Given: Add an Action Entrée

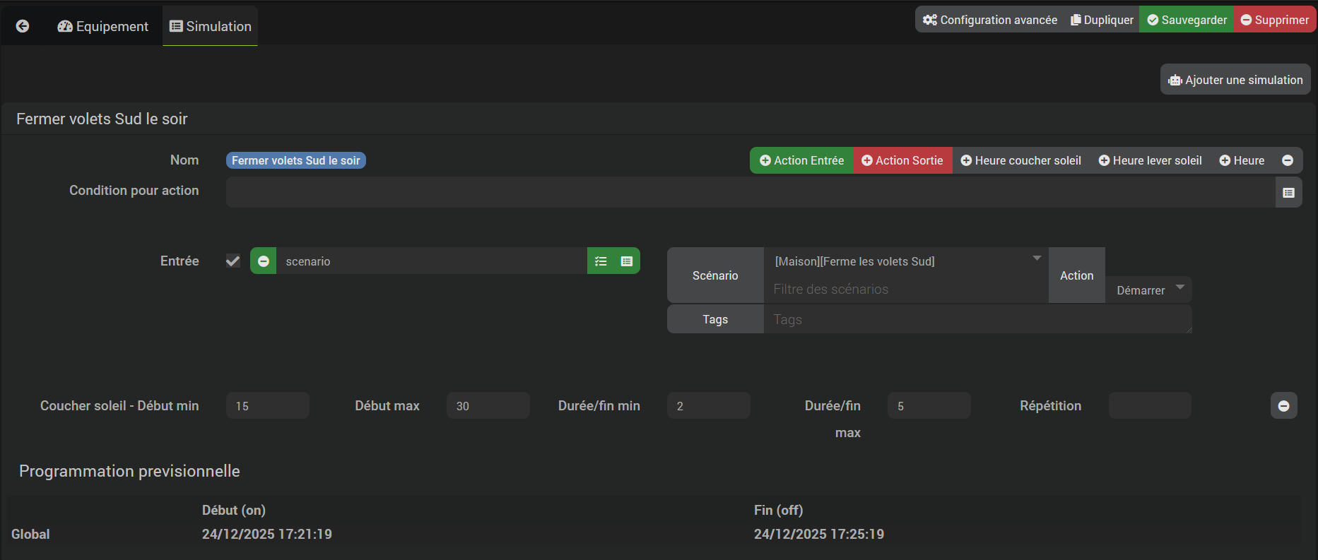Looking at the screenshot, I should [x=801, y=160].
